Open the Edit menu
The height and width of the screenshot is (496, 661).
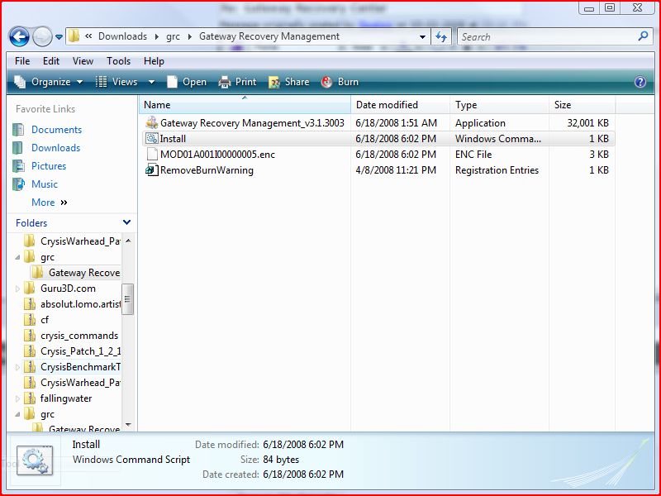pos(51,61)
